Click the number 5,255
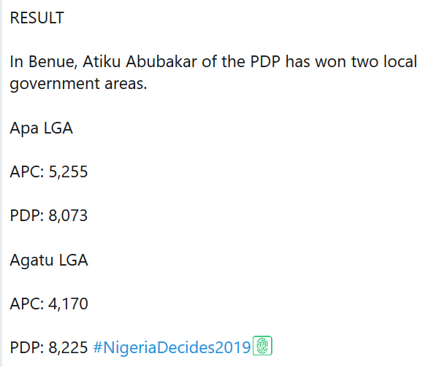The height and width of the screenshot is (367, 439). pos(68,172)
